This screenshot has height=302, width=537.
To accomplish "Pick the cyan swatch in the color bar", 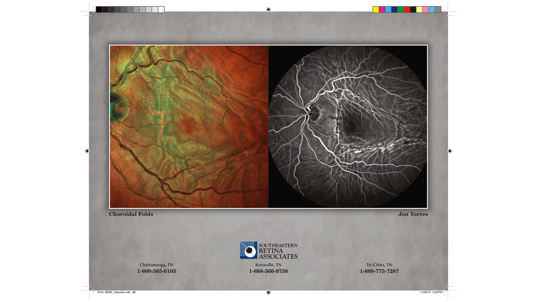I will coord(388,9).
